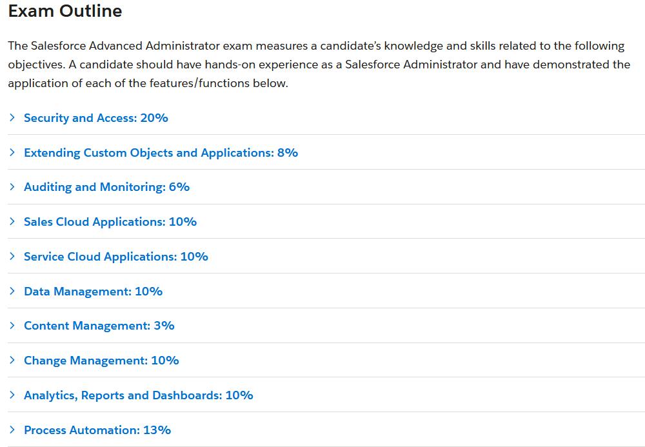
Task: Click the Sales Cloud Applications chevron arrow
Action: 12,221
